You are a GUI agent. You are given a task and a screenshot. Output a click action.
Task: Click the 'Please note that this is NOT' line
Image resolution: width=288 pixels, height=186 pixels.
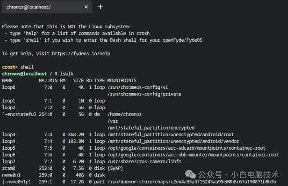[66, 27]
